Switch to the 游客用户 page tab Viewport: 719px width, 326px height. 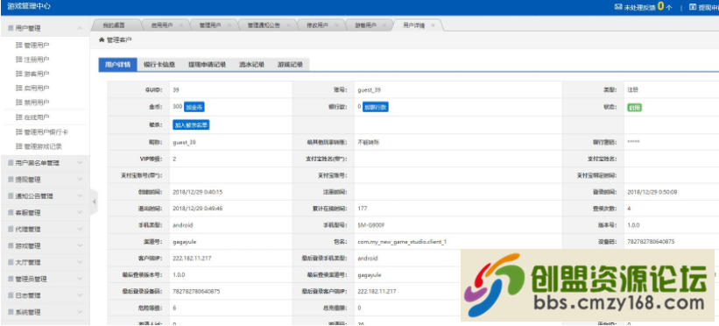click(x=365, y=25)
